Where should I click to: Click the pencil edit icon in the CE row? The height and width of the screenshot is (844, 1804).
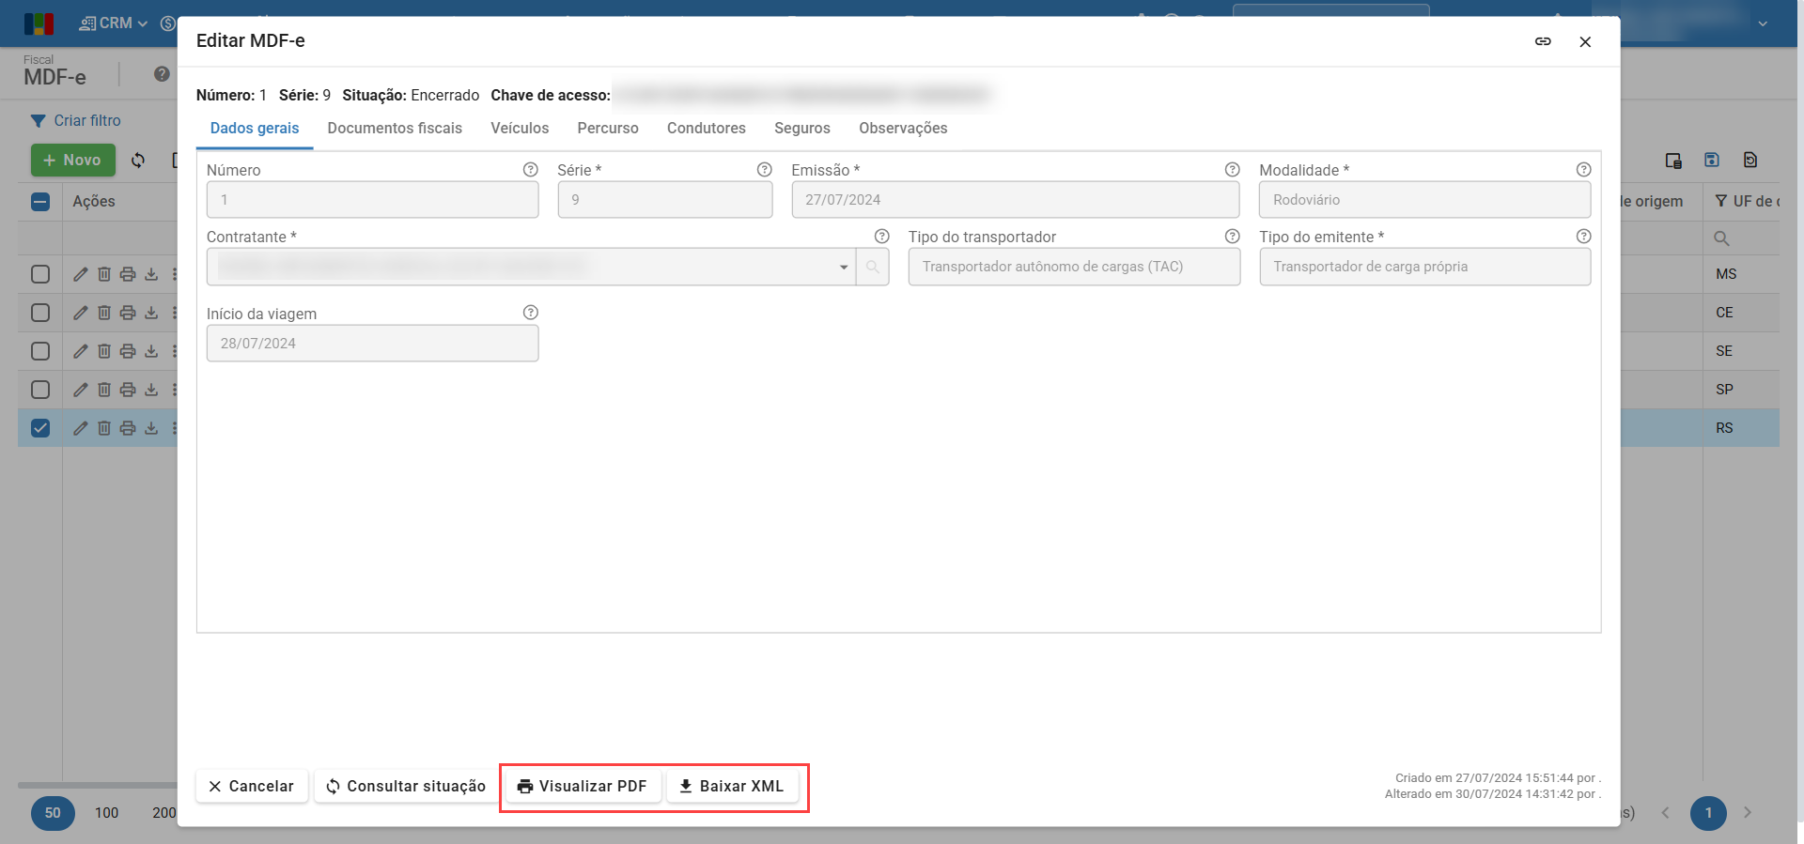pos(81,313)
